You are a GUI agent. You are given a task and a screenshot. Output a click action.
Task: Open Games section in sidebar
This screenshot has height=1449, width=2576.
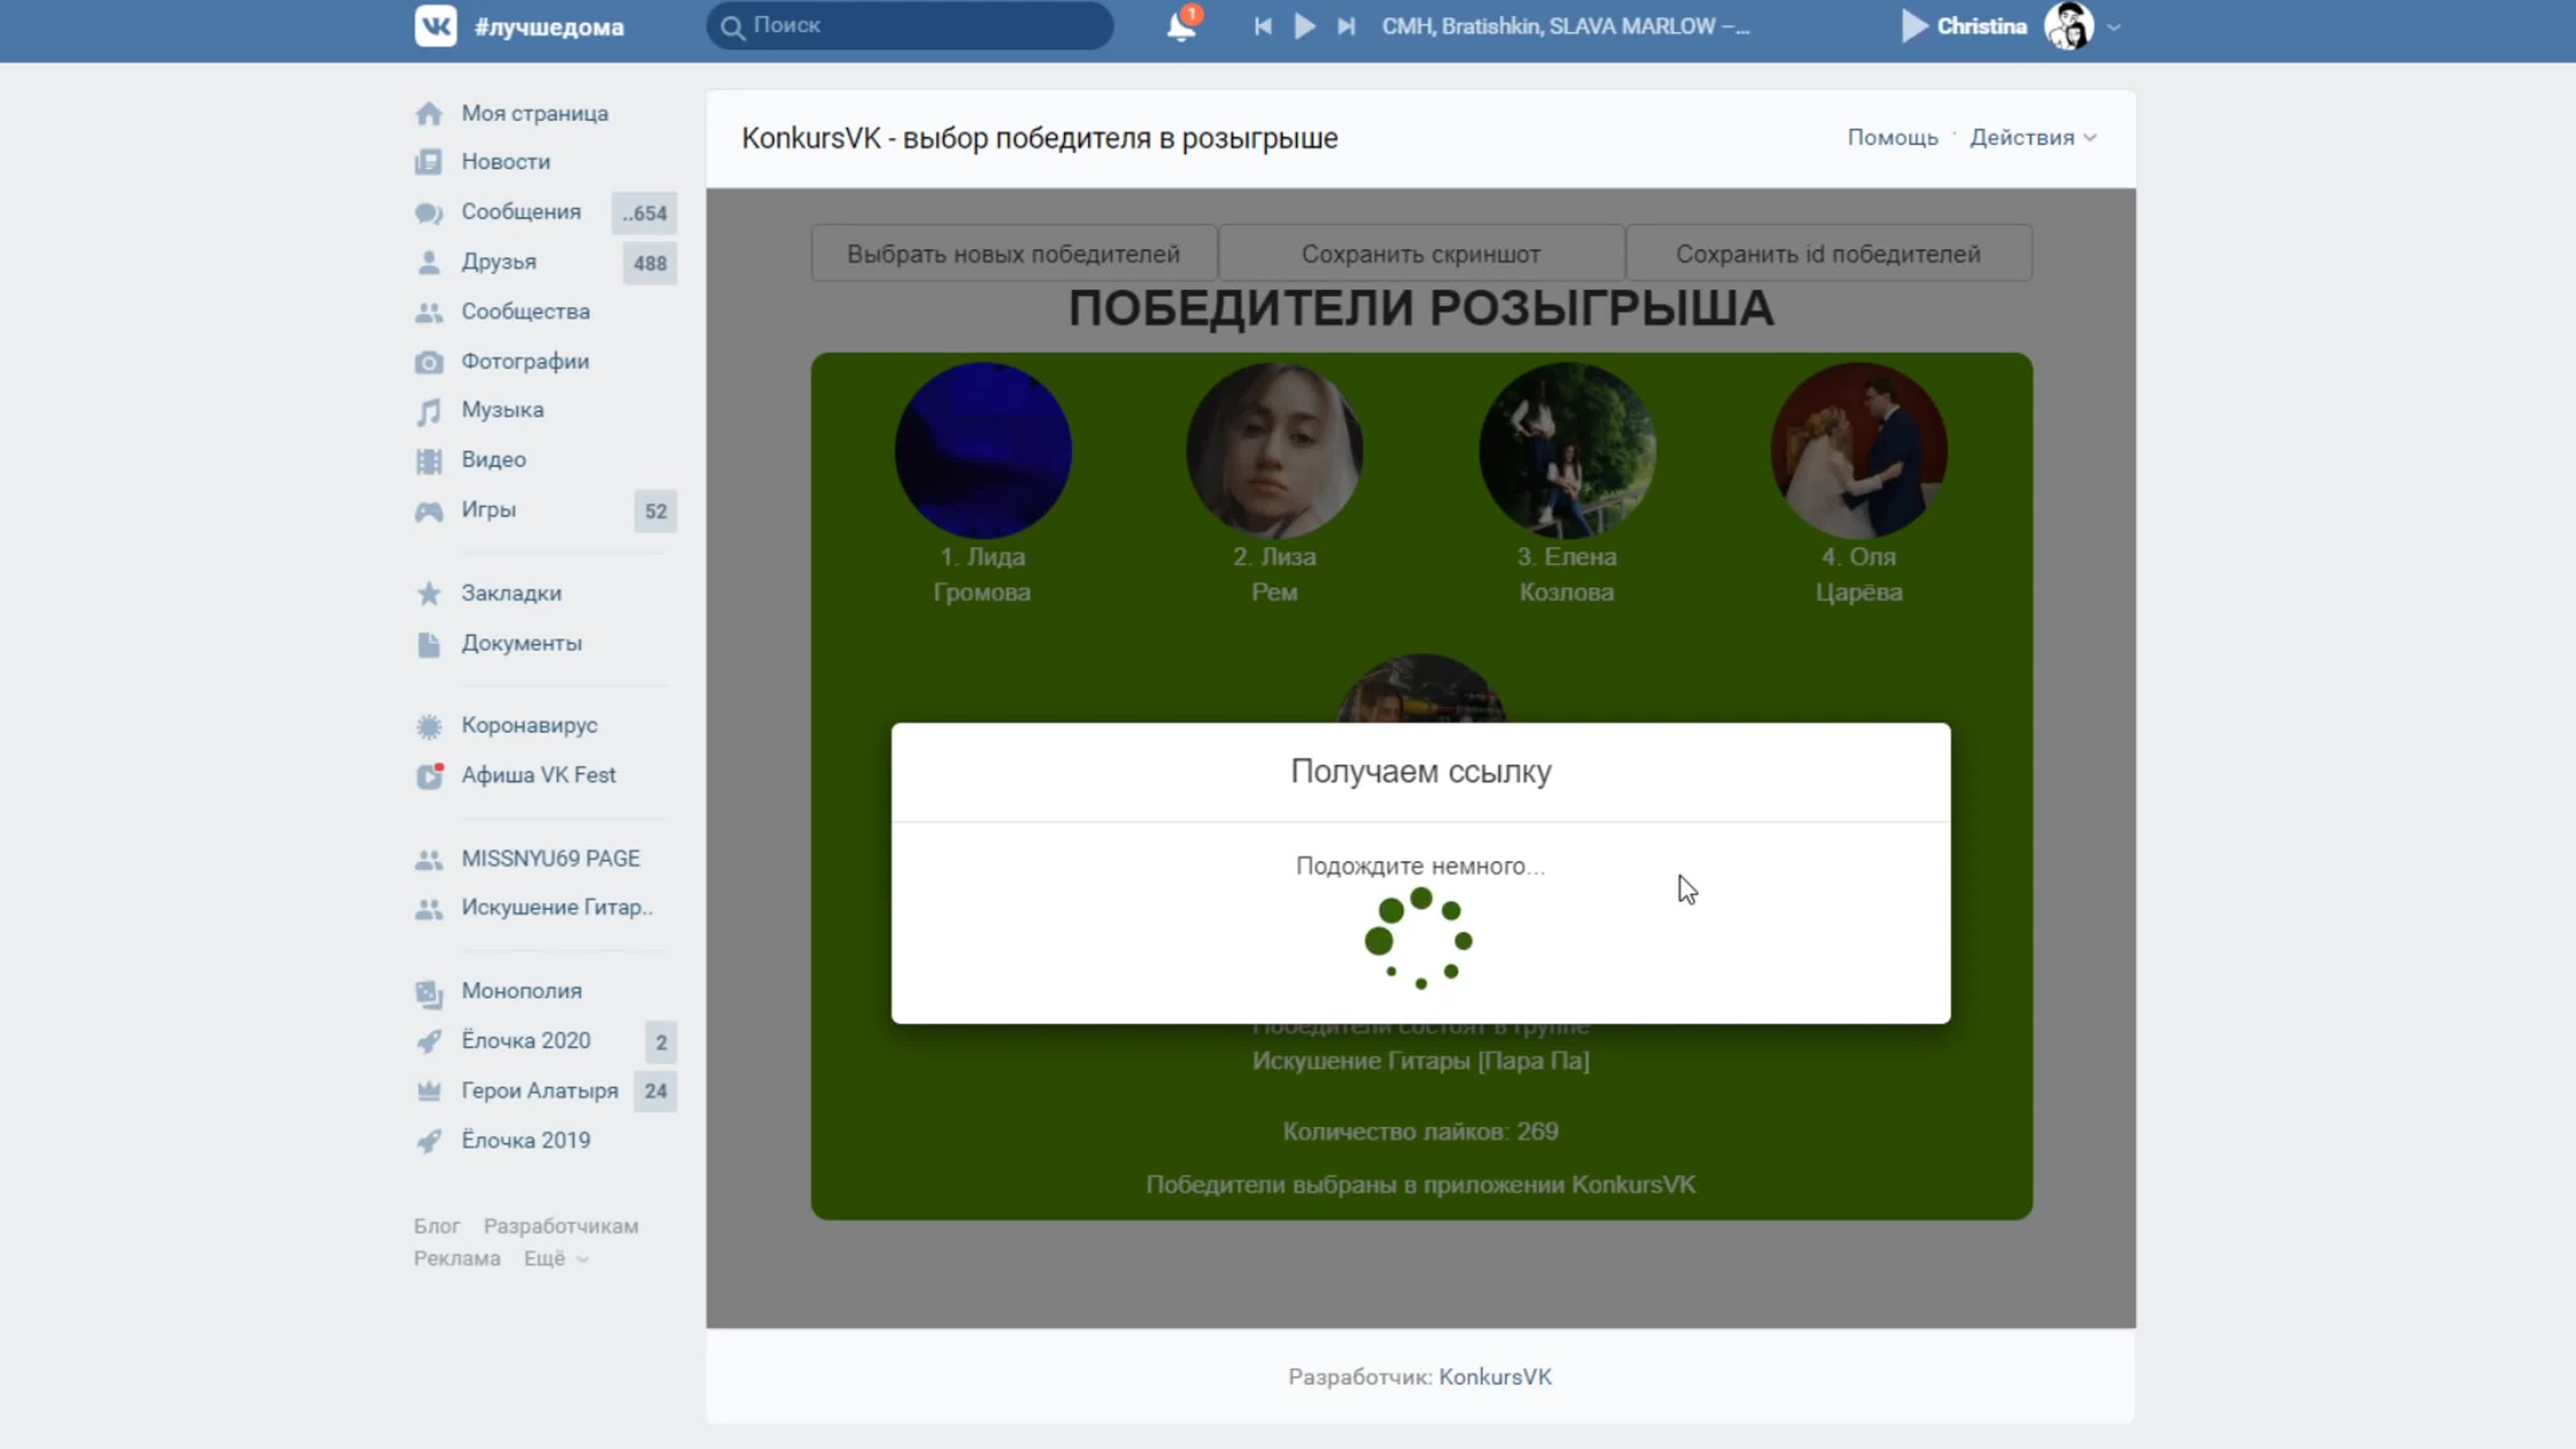coord(488,510)
